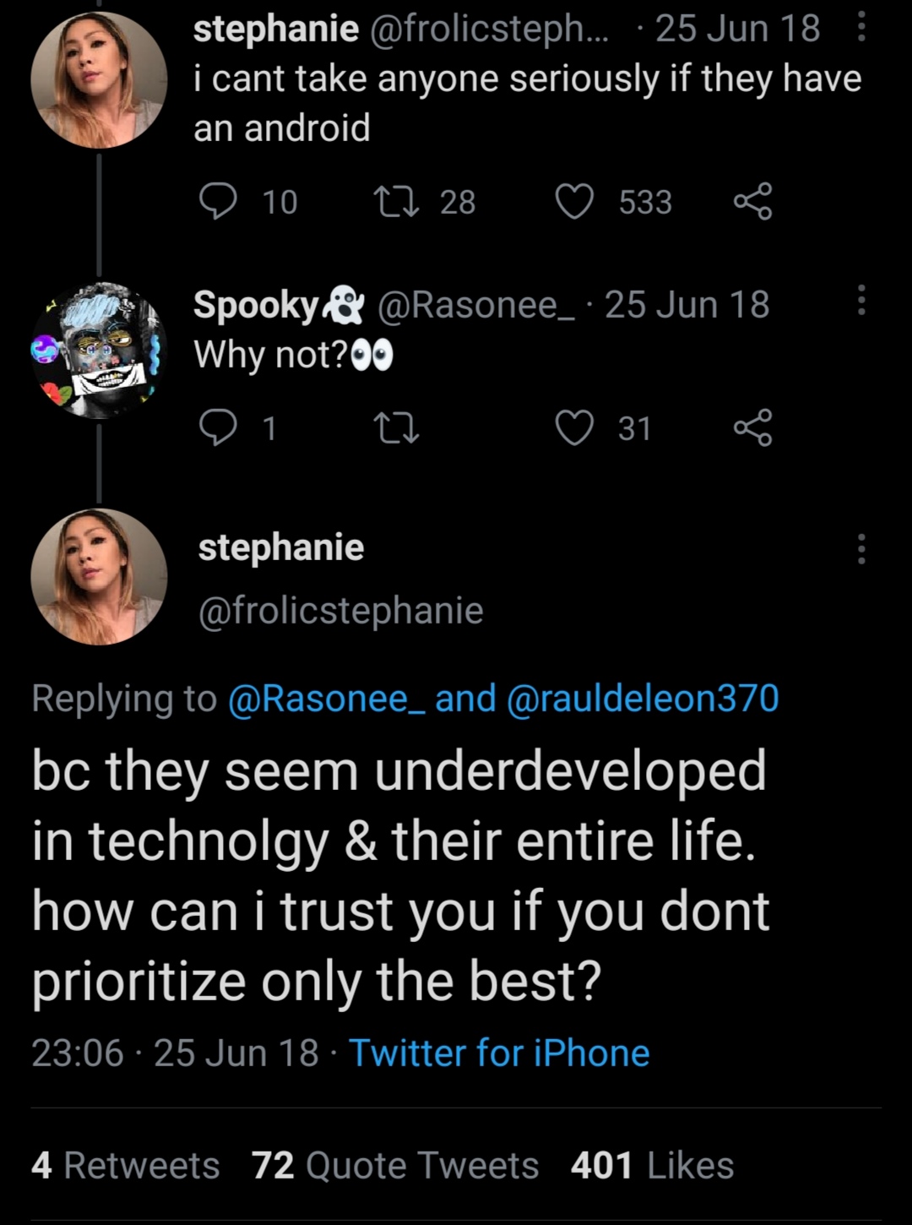
Task: Open the @frolicstephanie handle on main tweet
Action: click(x=341, y=611)
